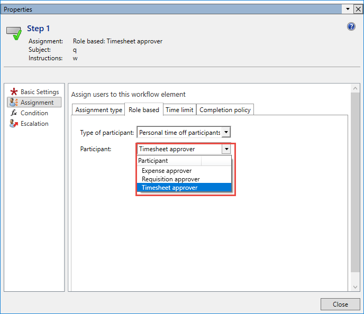Viewport: 364px width, 314px height.
Task: Click the 'Assign users to this workflow element' heading
Action: point(128,95)
